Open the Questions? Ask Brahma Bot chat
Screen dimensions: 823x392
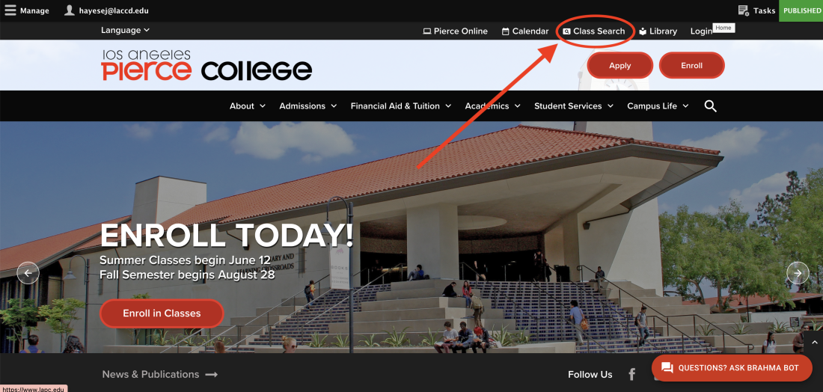coord(732,368)
